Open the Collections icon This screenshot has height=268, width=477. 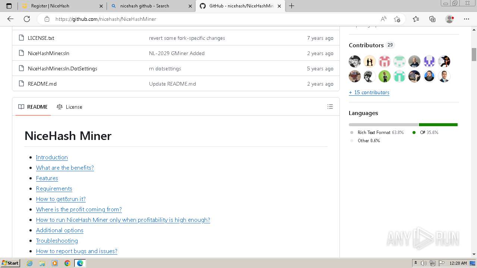pyautogui.click(x=432, y=19)
